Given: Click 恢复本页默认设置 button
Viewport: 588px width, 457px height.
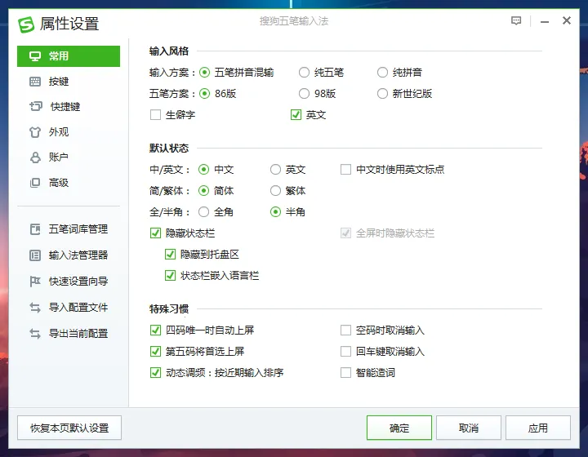Looking at the screenshot, I should pos(69,428).
